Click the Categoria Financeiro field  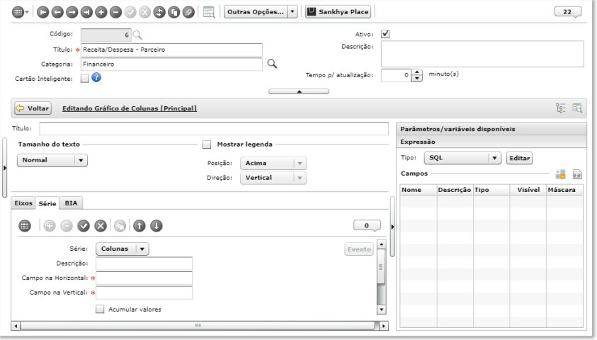pyautogui.click(x=171, y=64)
